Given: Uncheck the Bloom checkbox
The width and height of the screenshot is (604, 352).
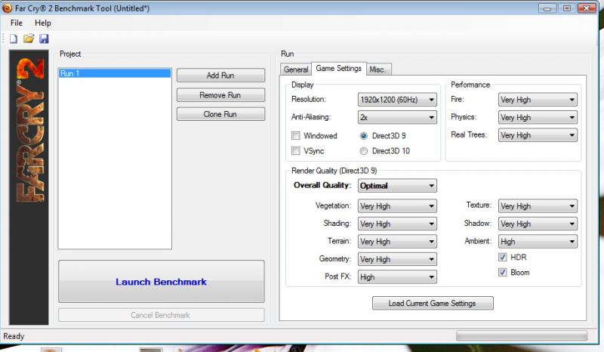Looking at the screenshot, I should (x=502, y=272).
